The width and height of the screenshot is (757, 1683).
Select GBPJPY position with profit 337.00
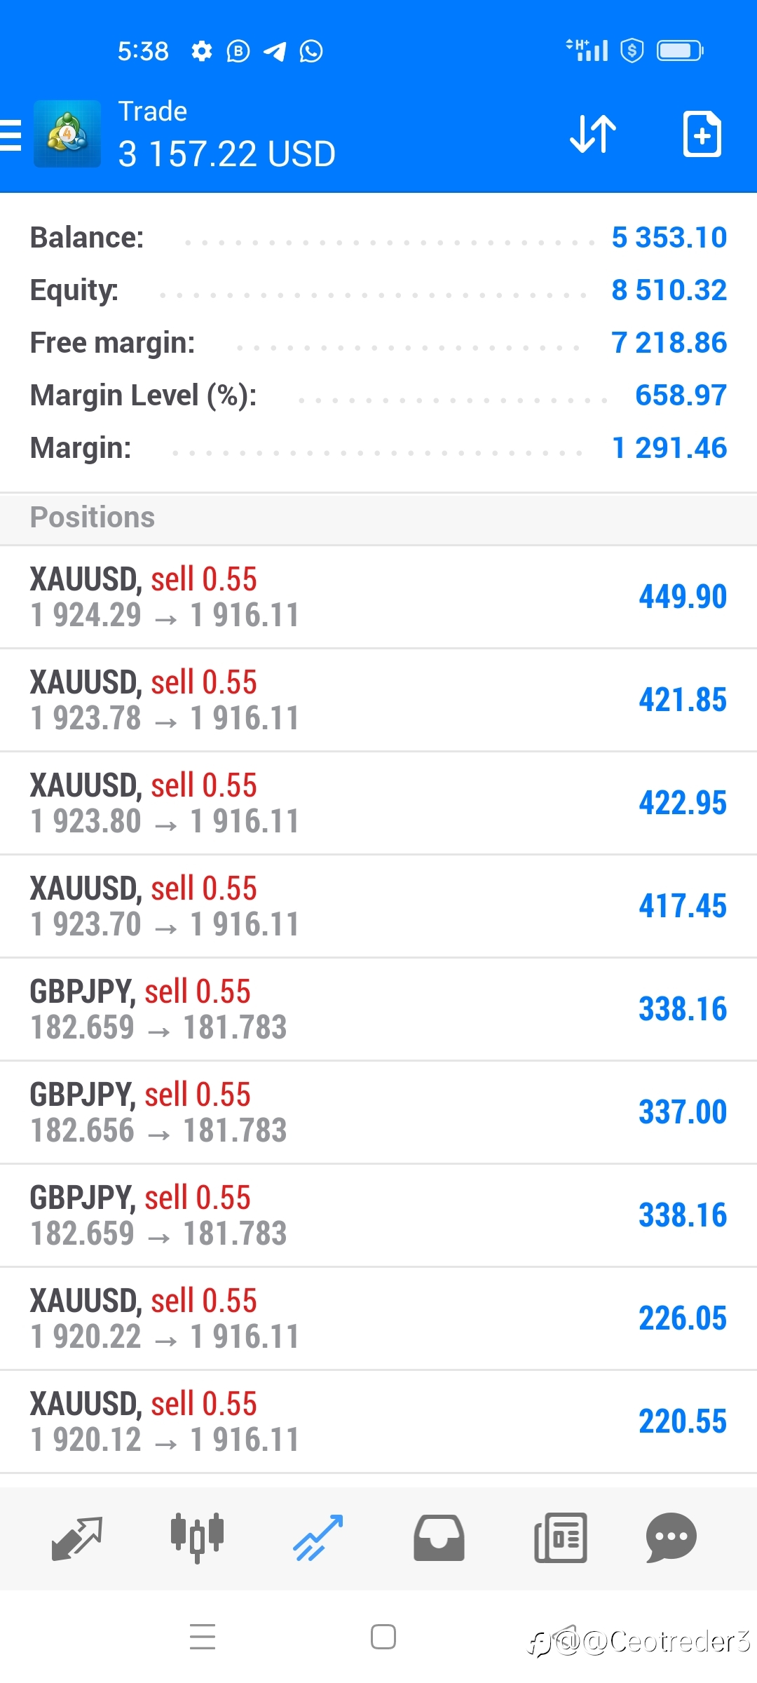pos(378,1113)
